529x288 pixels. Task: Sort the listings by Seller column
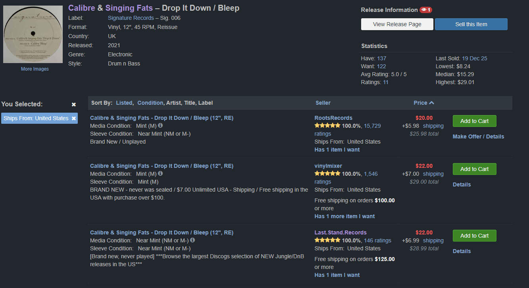click(323, 103)
